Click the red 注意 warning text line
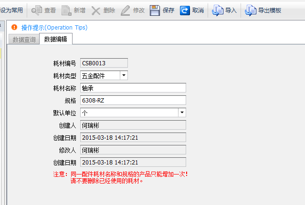This screenshot has height=205, width=305. click(120, 174)
